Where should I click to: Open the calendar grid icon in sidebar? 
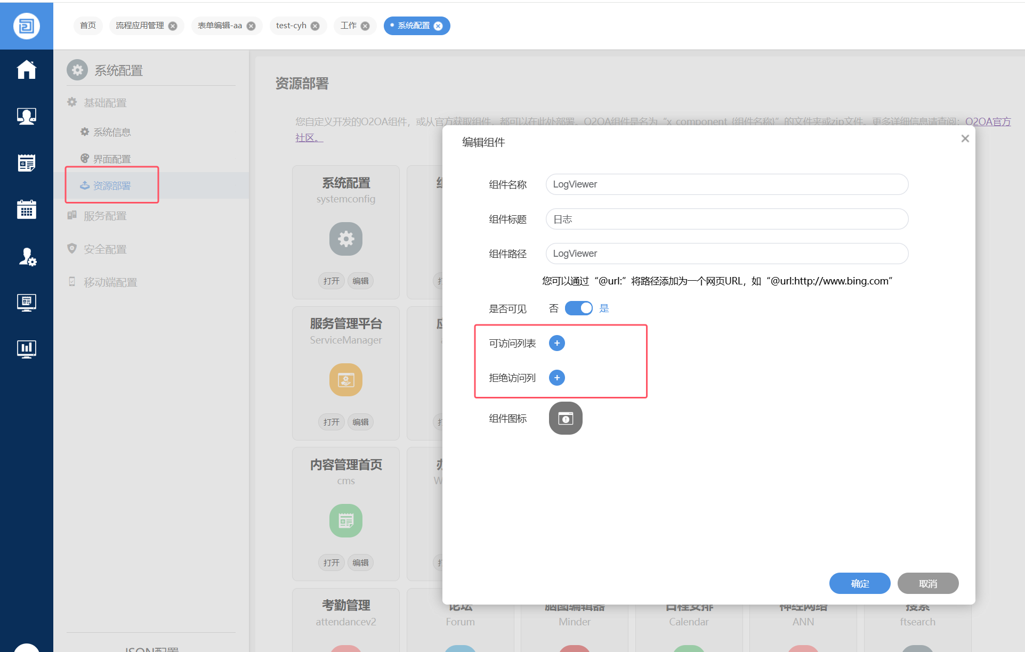pyautogui.click(x=26, y=209)
